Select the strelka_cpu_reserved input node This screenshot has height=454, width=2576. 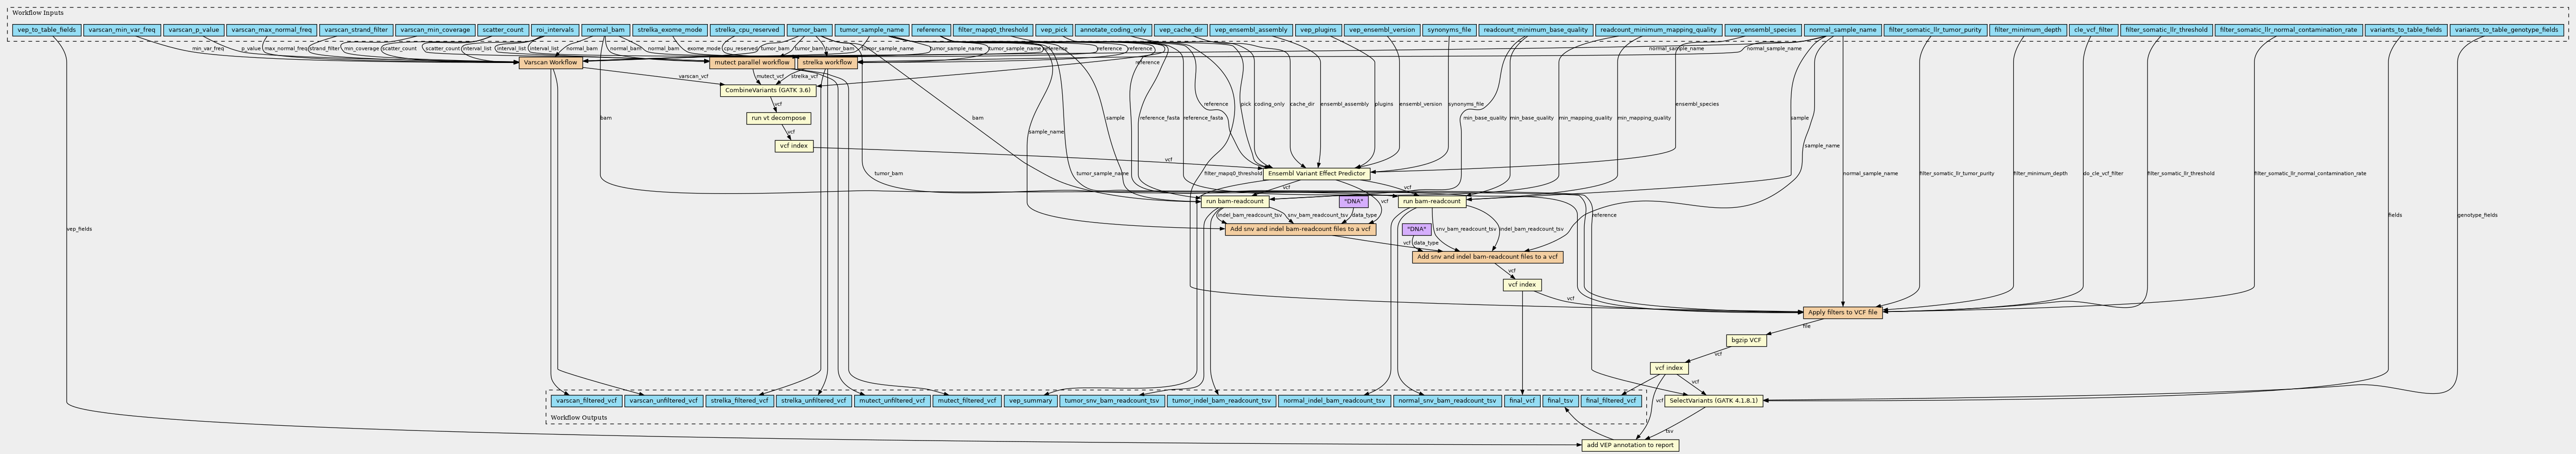point(747,30)
